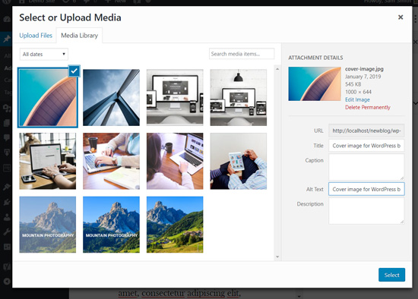Image resolution: width=418 pixels, height=299 pixels.
Task: Click the Title input field
Action: 366,146
